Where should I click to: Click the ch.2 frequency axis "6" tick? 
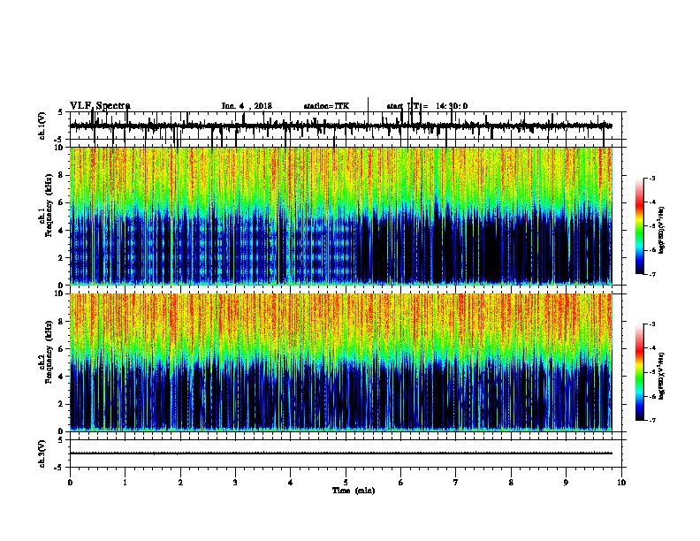pyautogui.click(x=62, y=349)
